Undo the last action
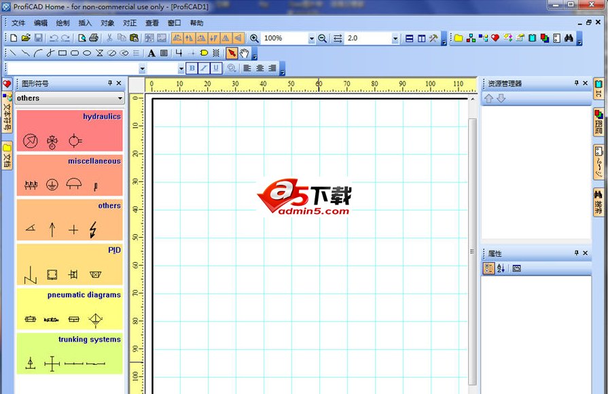 [x=54, y=38]
